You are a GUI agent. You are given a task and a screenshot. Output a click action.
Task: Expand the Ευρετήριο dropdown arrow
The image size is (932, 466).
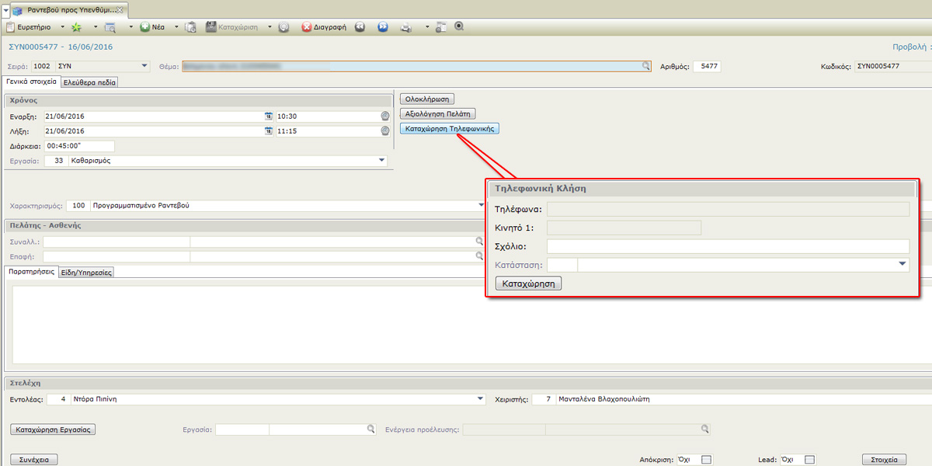pyautogui.click(x=62, y=27)
